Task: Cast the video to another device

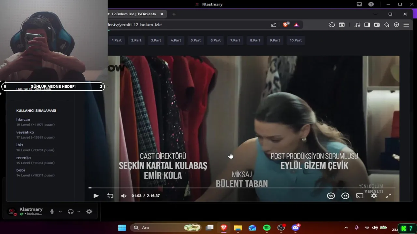Action: pyautogui.click(x=360, y=196)
